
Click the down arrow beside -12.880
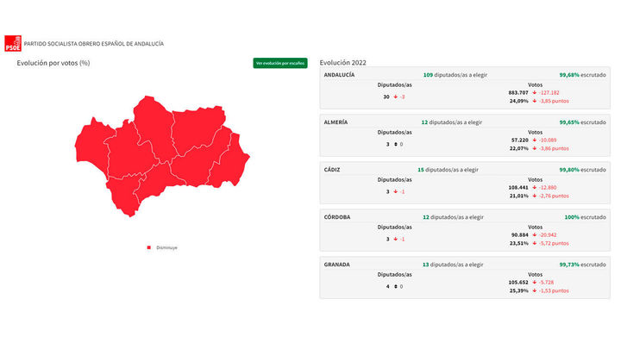click(534, 188)
